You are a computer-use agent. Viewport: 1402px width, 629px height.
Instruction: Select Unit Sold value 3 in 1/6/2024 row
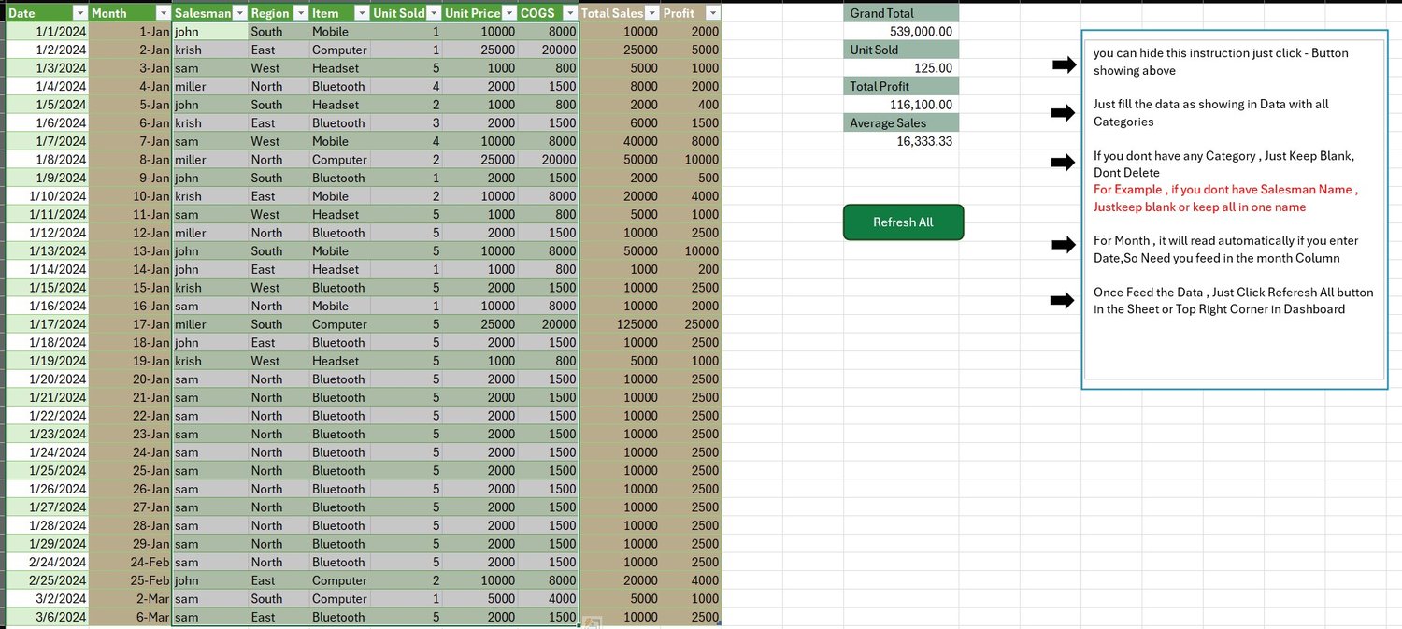click(406, 123)
